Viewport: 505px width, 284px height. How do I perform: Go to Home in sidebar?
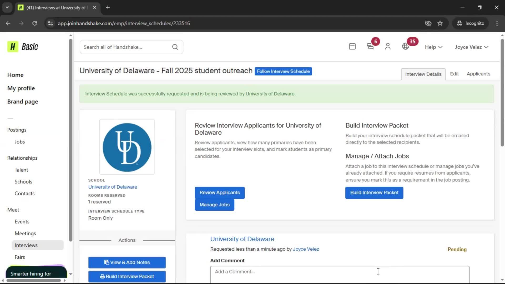coord(16,75)
